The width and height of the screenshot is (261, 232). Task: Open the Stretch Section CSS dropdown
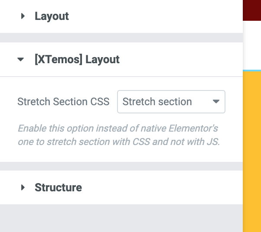[171, 102]
